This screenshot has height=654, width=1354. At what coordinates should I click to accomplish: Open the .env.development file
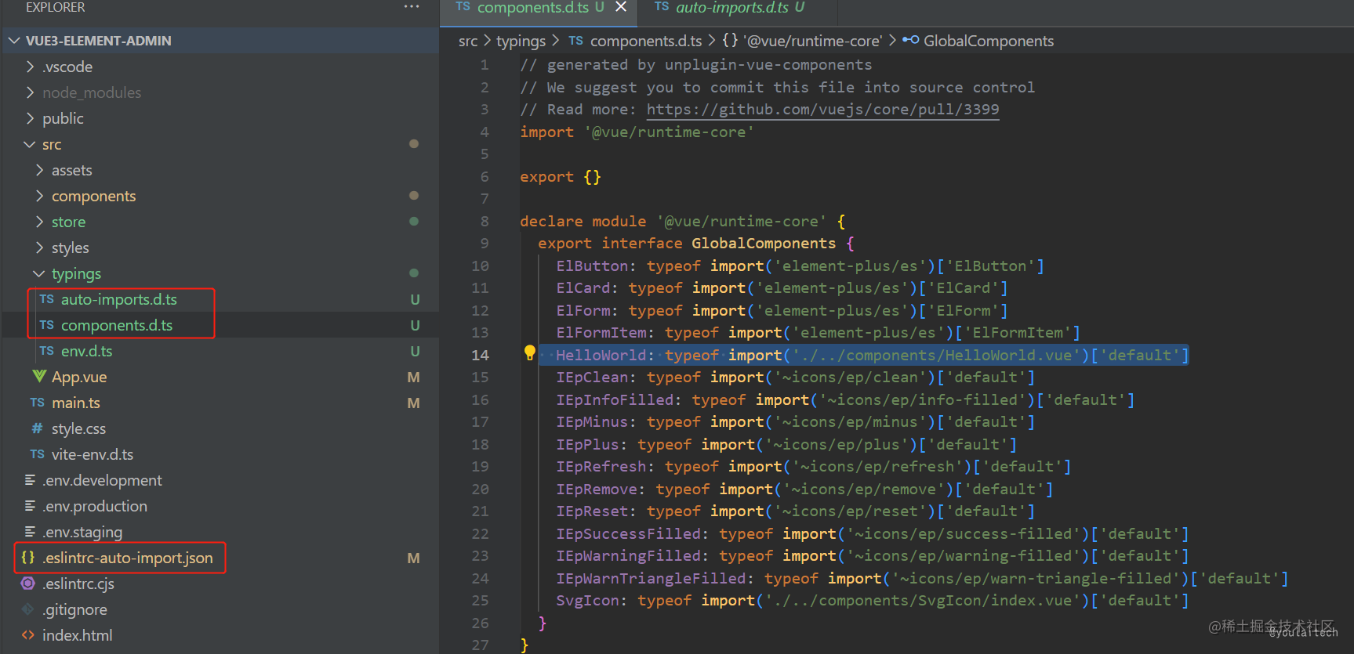tap(102, 480)
